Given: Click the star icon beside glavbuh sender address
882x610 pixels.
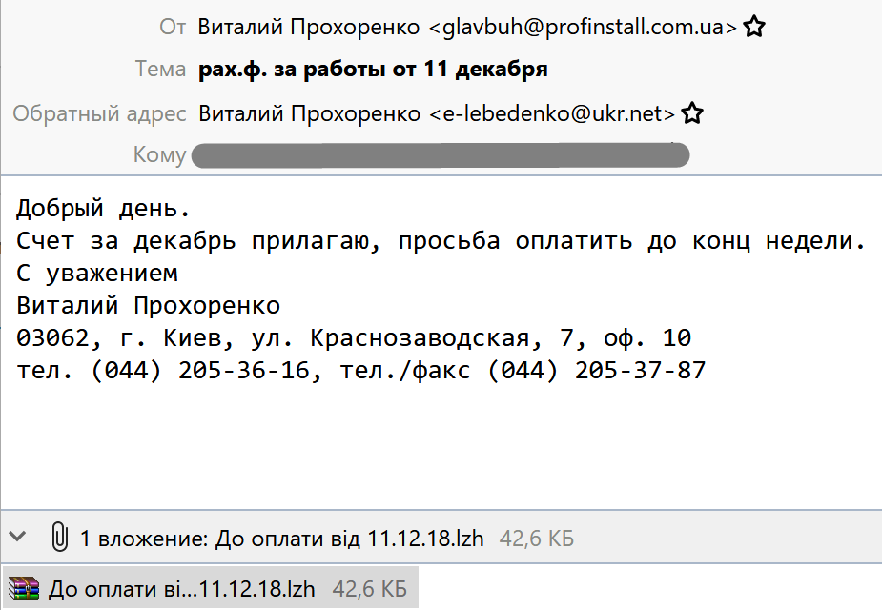Looking at the screenshot, I should pos(754,27).
